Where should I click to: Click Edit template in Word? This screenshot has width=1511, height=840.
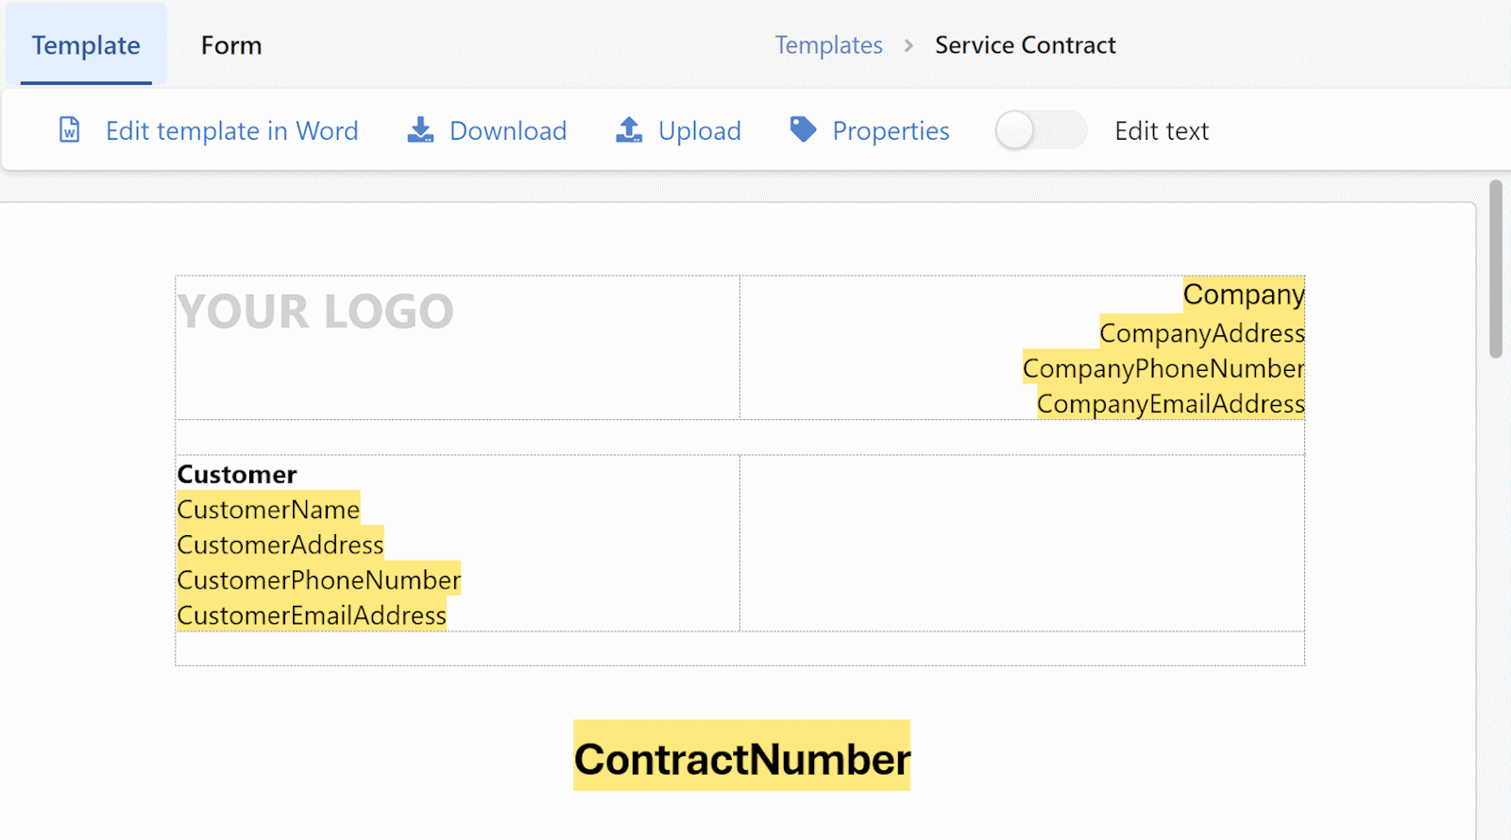coord(231,131)
